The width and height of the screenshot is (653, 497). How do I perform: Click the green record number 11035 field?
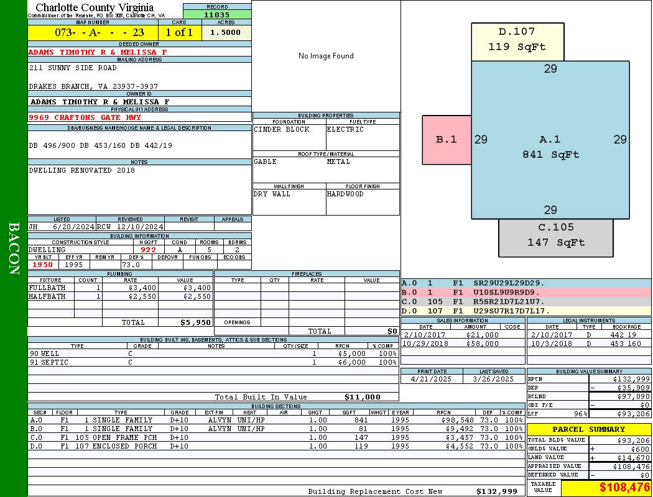(x=217, y=14)
